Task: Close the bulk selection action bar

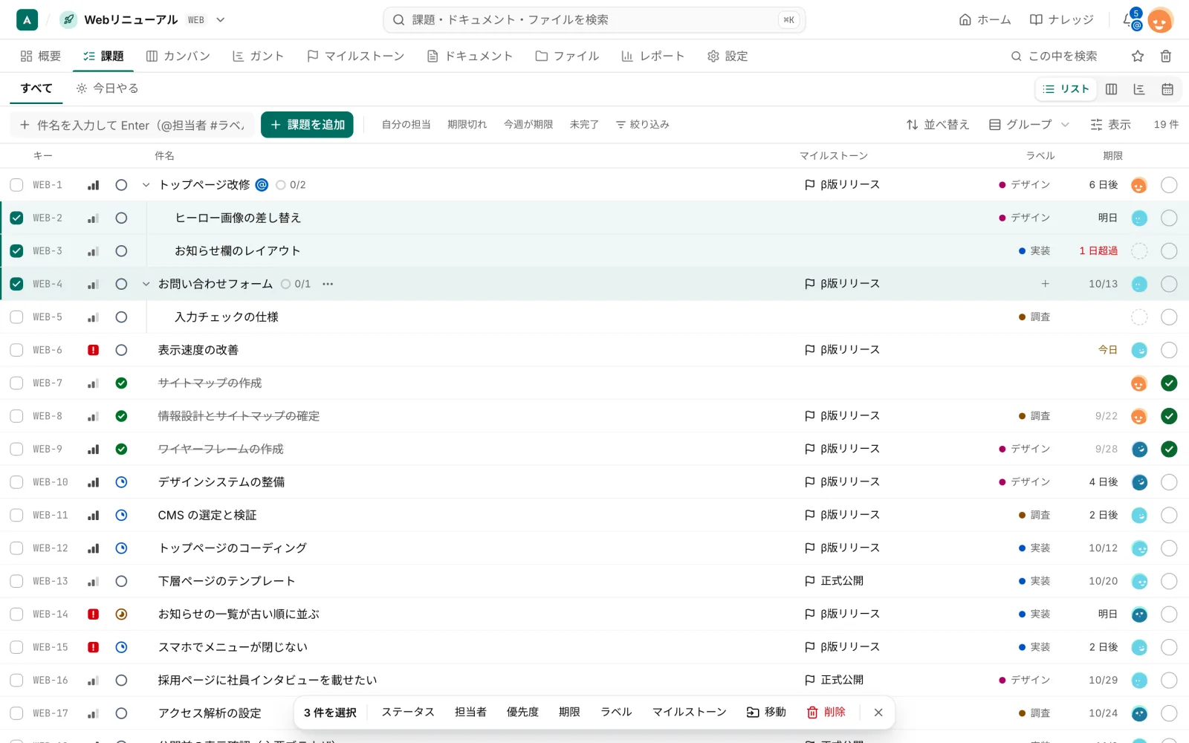Action: [878, 713]
